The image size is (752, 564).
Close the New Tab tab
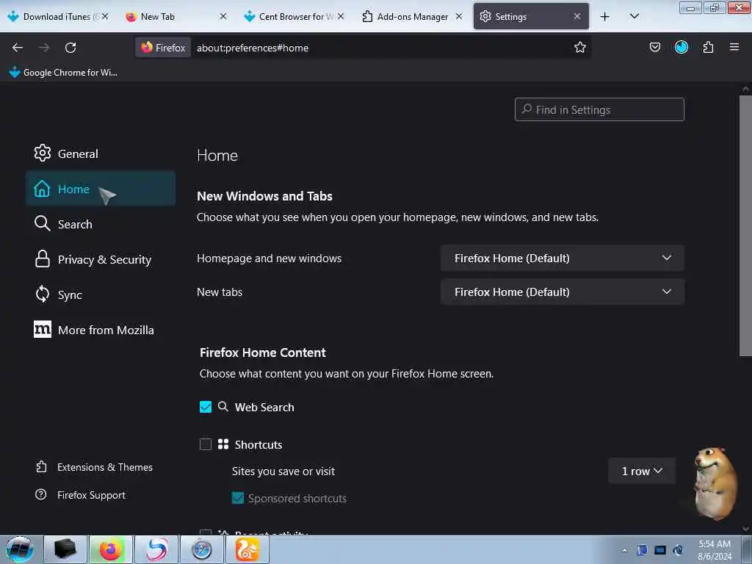tap(223, 16)
